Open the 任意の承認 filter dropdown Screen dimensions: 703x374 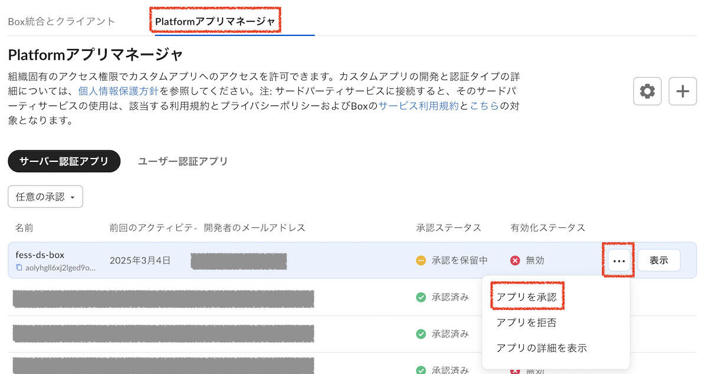(45, 197)
